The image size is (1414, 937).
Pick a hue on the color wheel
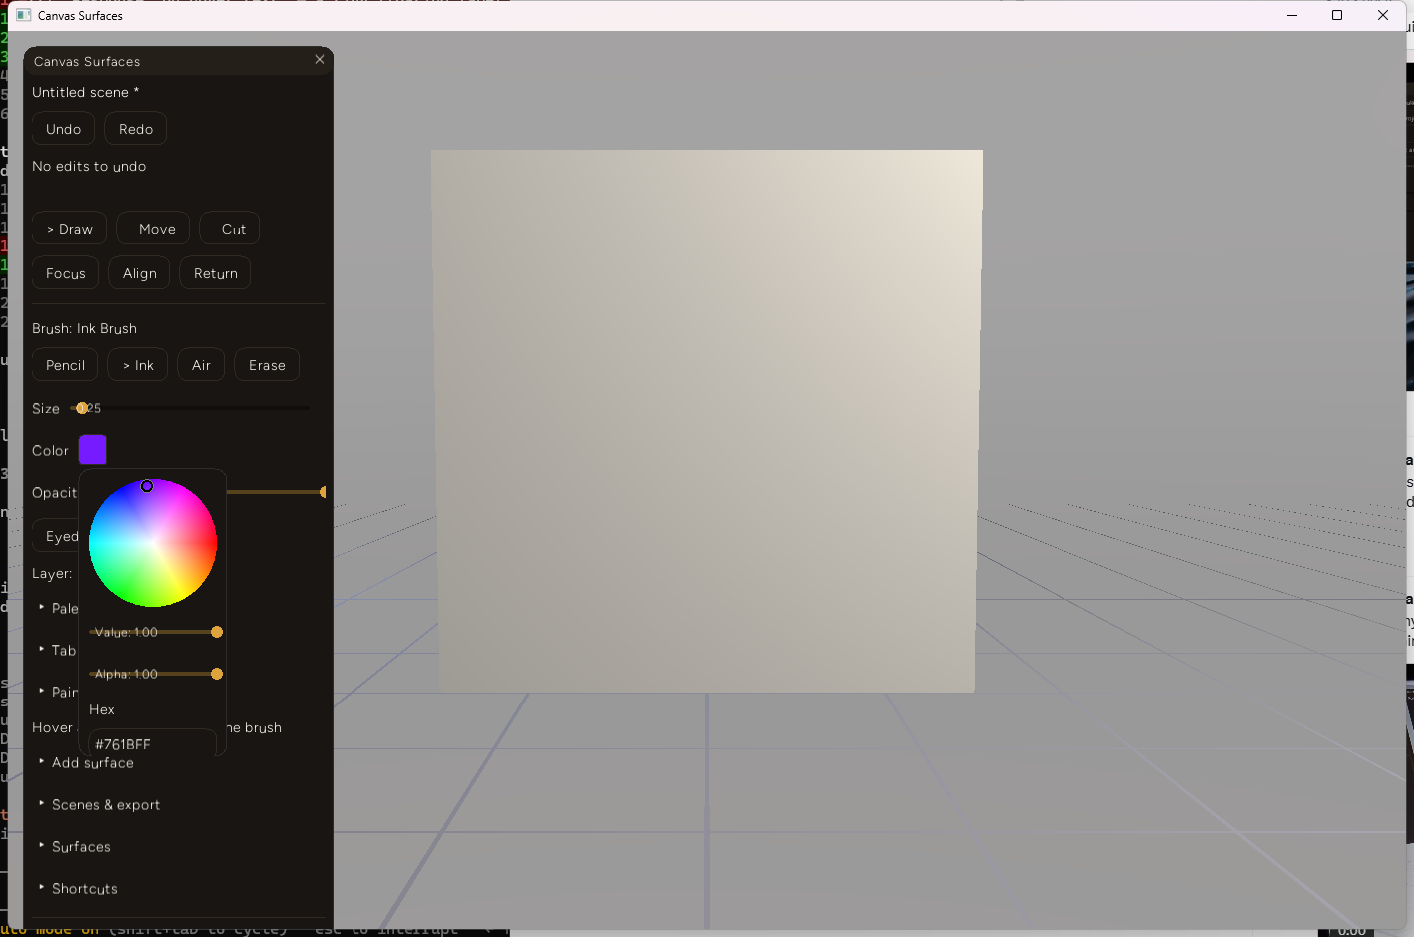tap(153, 543)
